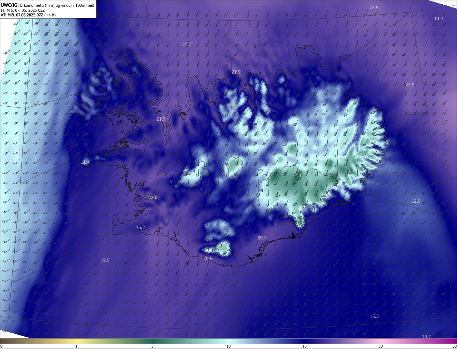The width and height of the screenshot is (457, 349).
Task: Select the "10" tick label on the color scale
Action: (228, 346)
